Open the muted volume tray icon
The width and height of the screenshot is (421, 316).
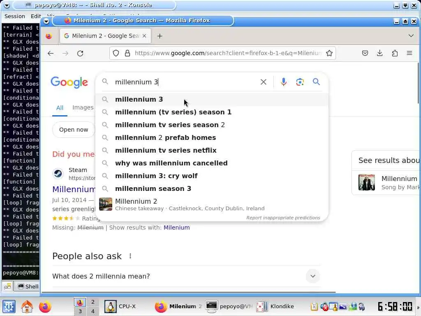tap(324, 307)
